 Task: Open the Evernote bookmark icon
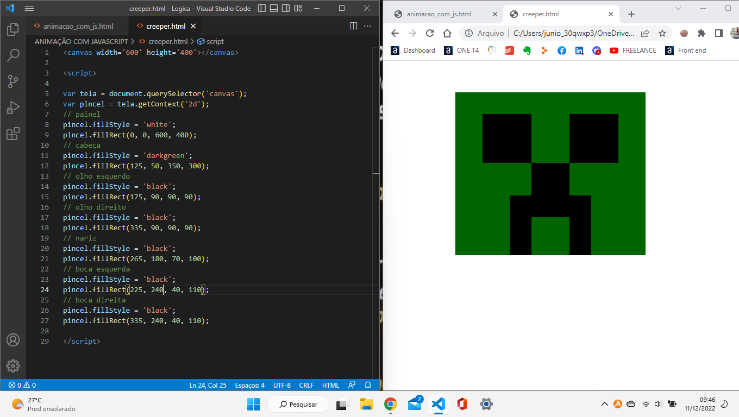click(x=527, y=50)
